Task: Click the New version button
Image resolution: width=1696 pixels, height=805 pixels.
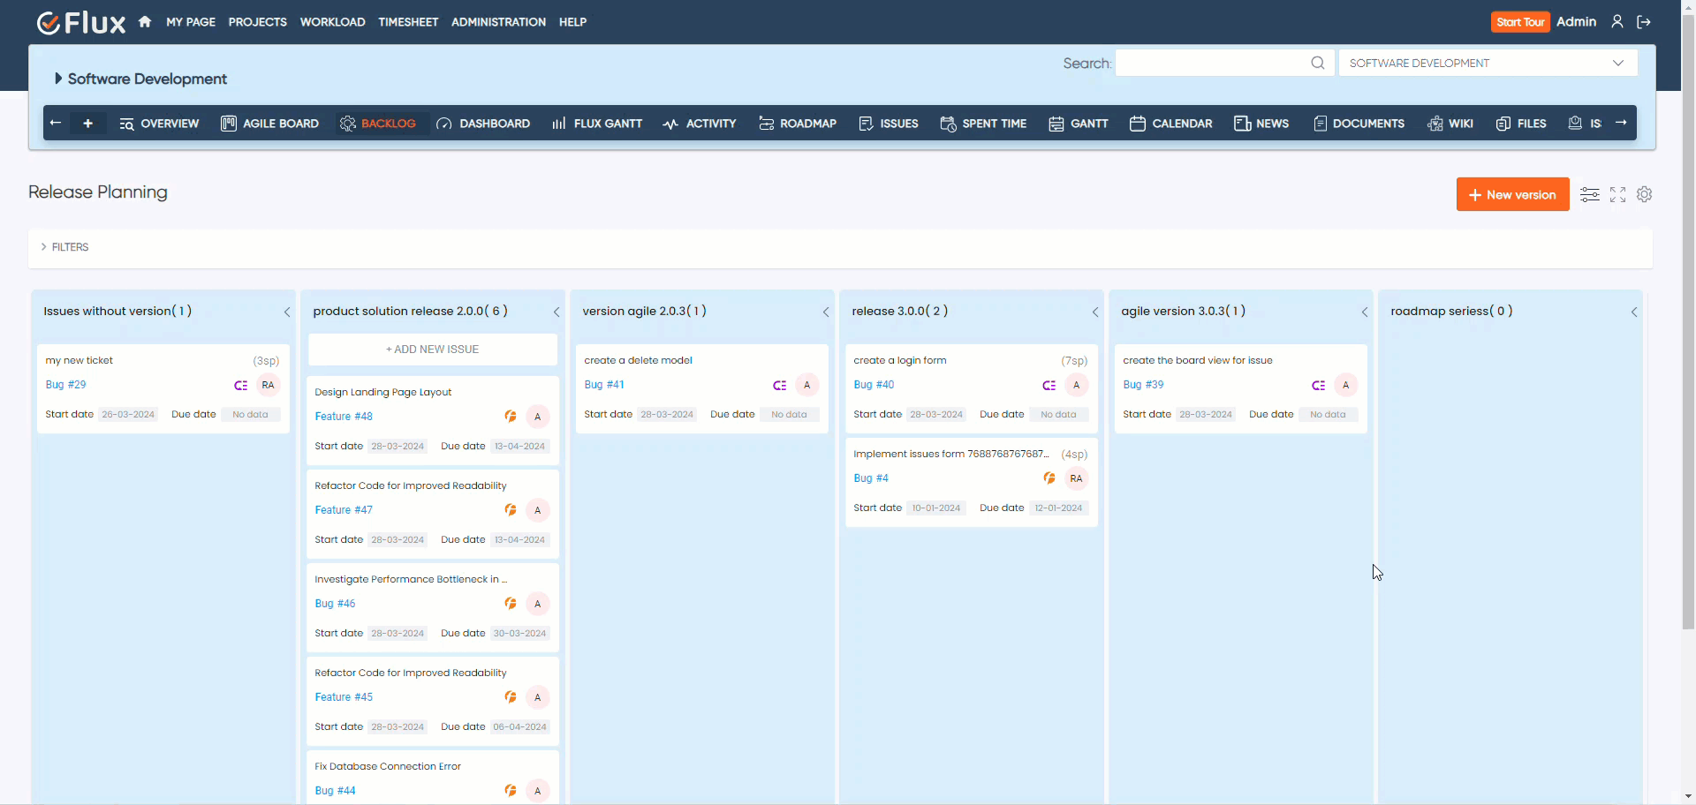Action: coord(1512,194)
